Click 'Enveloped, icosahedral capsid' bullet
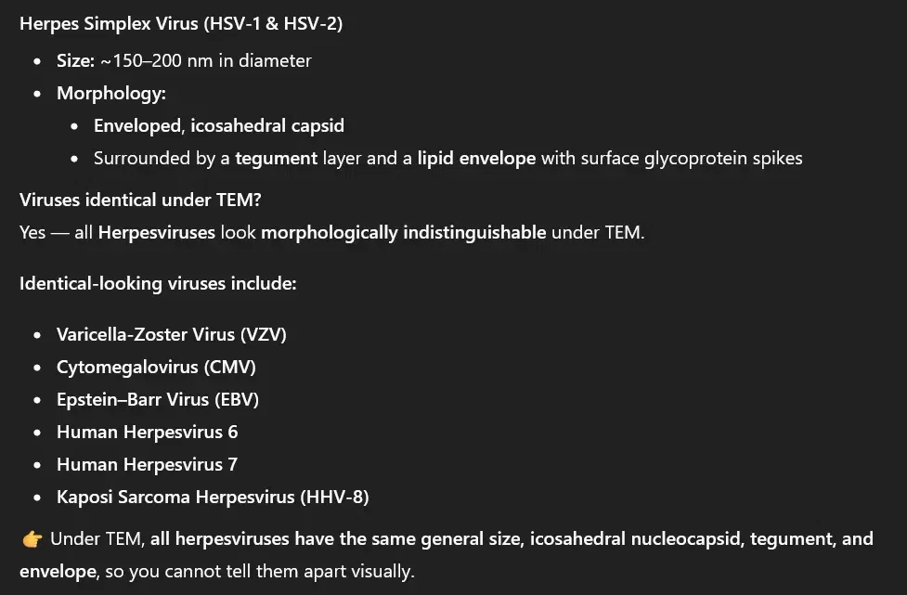Viewport: 907px width, 595px height. (219, 125)
